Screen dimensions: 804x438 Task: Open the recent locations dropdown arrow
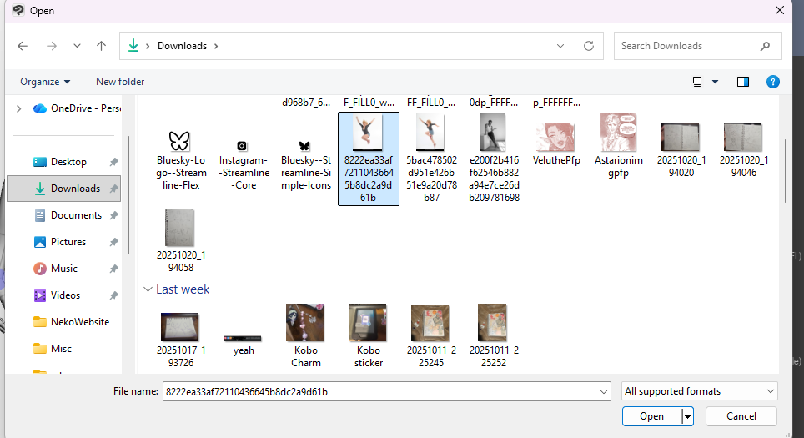tap(77, 46)
